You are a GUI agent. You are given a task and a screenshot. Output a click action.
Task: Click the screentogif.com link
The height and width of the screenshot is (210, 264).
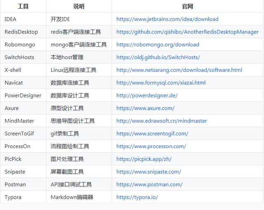pos(152,134)
